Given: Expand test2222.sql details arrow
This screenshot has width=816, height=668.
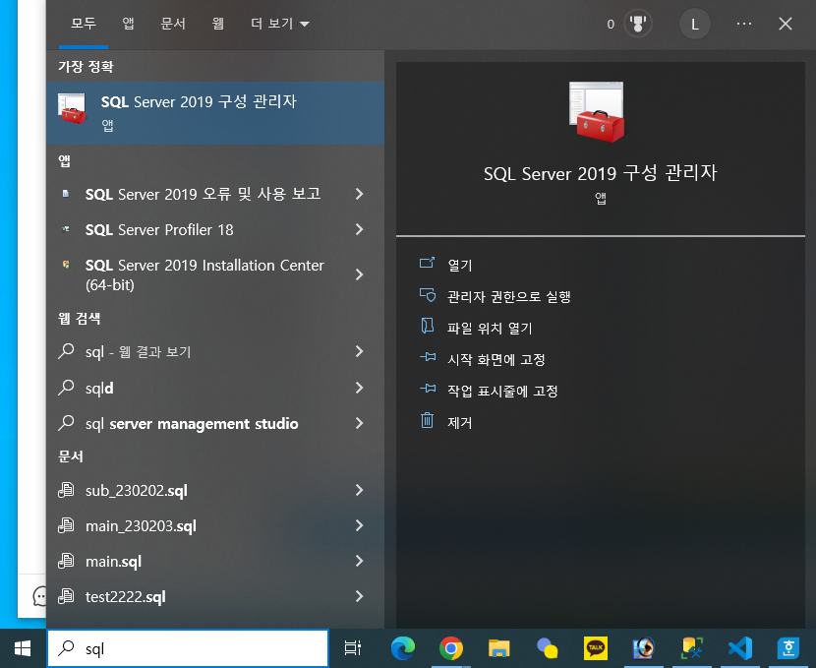Looking at the screenshot, I should pos(359,596).
